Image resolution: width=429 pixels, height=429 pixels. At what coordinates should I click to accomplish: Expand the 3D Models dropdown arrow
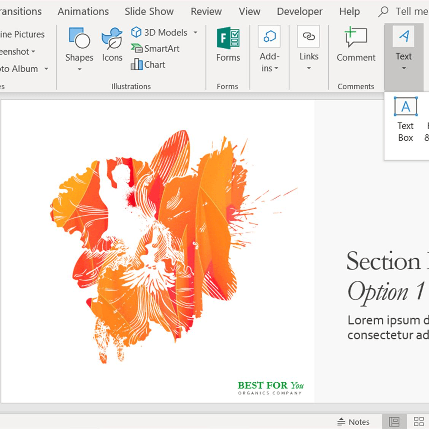195,33
